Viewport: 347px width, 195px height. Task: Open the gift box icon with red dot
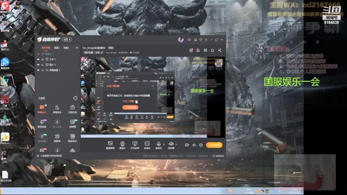click(x=191, y=50)
